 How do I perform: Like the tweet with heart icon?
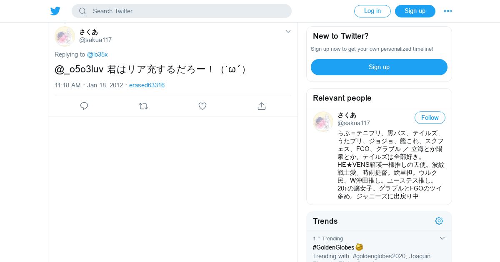pos(202,106)
